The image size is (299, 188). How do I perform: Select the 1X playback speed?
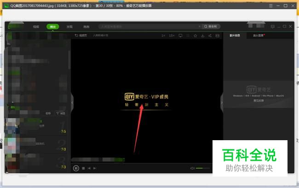(163, 35)
